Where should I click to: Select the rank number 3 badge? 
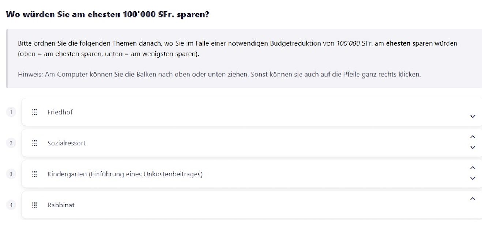click(x=11, y=174)
